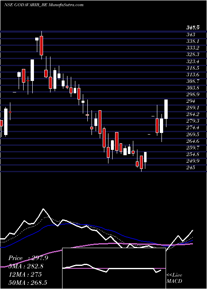The image size is (207, 289).
Task: Click the 328.3 price axis label
Action: [193, 54]
